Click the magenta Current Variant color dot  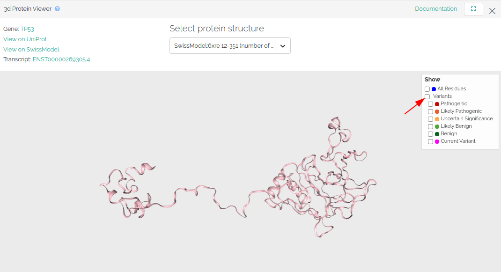click(437, 141)
